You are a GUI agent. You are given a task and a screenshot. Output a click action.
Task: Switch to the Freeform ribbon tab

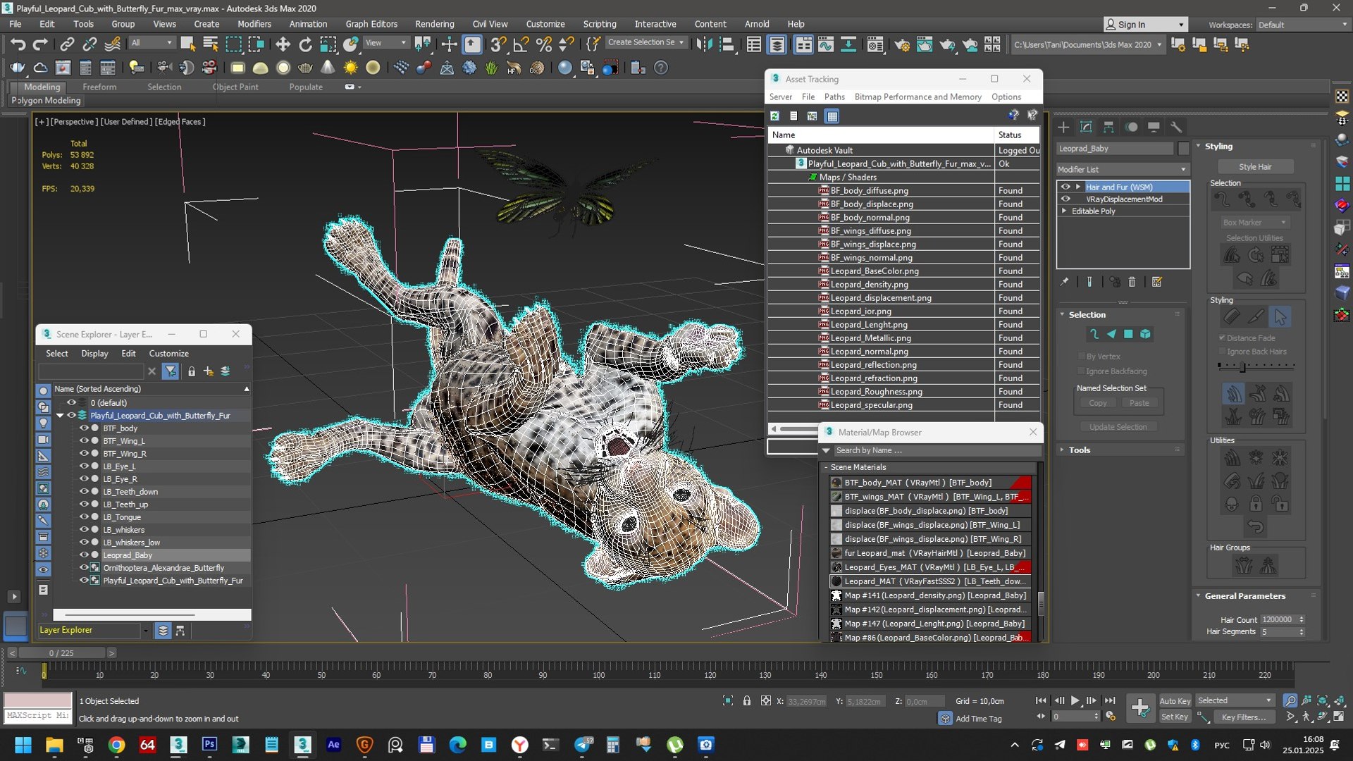[x=99, y=87]
